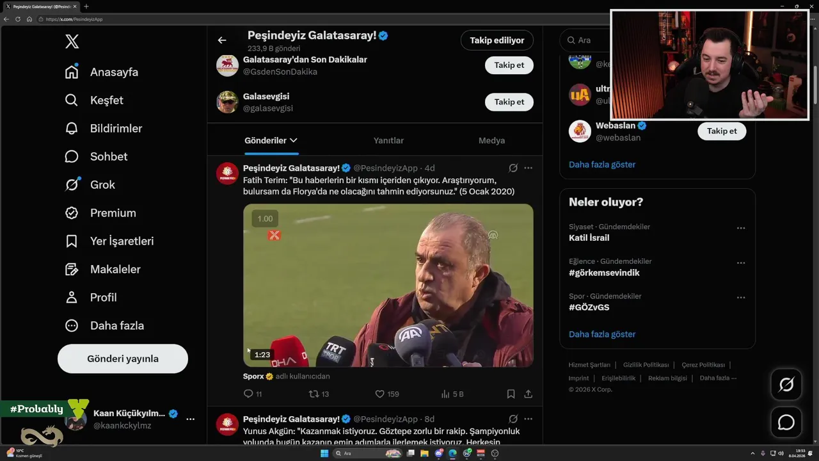
Task: Open more options on Yunus Akgün post
Action: pos(529,419)
